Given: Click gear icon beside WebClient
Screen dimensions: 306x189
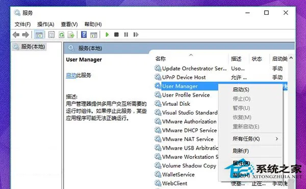Looking at the screenshot, I should point(158,183).
